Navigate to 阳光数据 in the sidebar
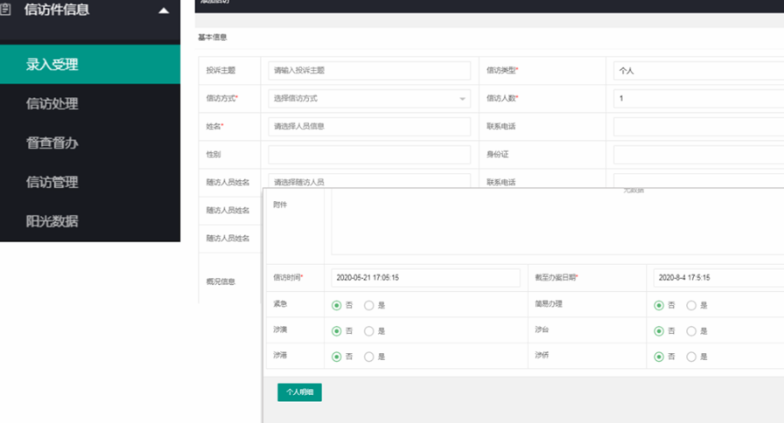 point(52,222)
